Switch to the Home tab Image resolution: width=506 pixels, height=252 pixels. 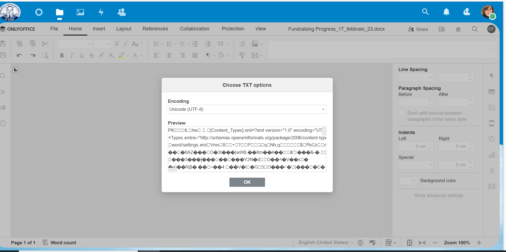pyautogui.click(x=75, y=29)
